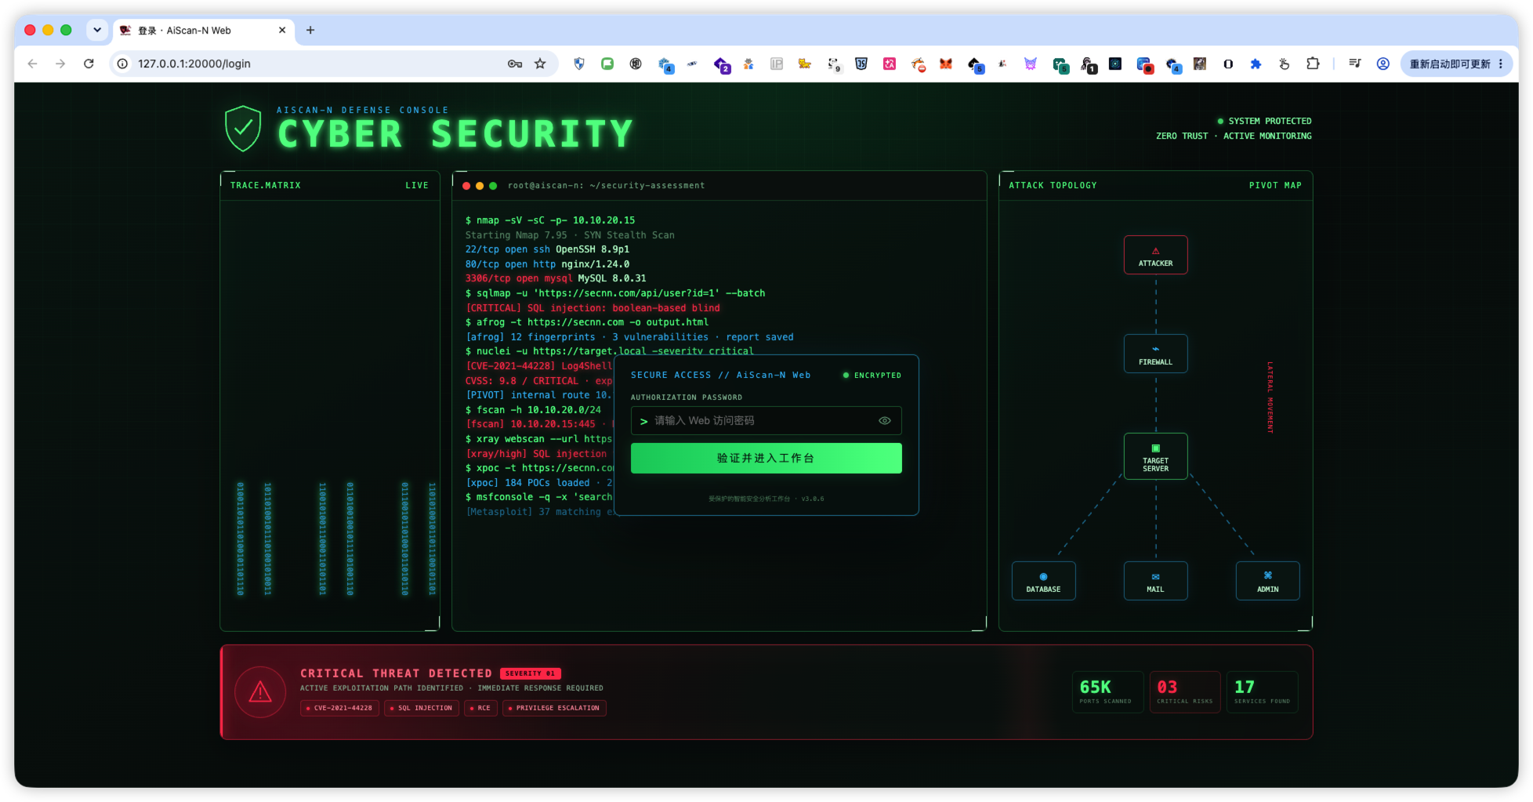Click the red warning triangle threat icon

[260, 692]
